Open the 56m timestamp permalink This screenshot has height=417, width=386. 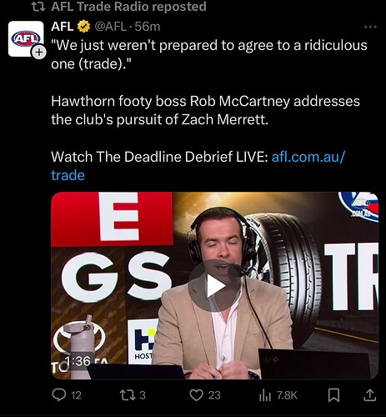[148, 27]
